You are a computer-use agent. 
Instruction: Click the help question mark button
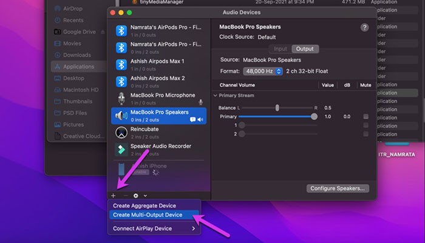tap(364, 28)
